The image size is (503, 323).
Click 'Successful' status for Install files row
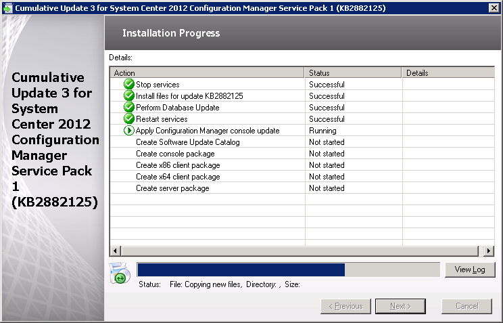click(x=327, y=96)
